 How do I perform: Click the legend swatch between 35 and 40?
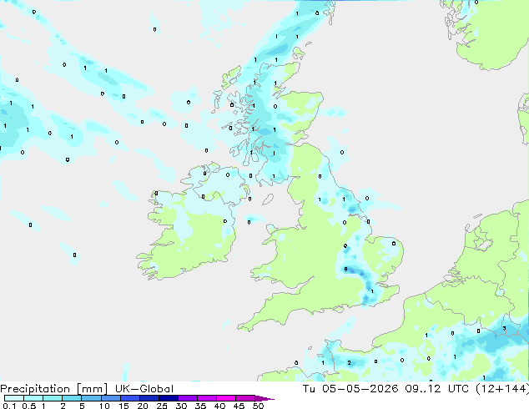click(206, 398)
